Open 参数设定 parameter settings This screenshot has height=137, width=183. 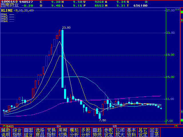tap(109, 132)
